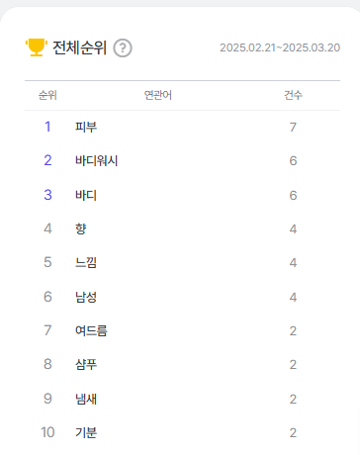This screenshot has width=360, height=455.
Task: Click the 순위 column header
Action: click(x=47, y=95)
